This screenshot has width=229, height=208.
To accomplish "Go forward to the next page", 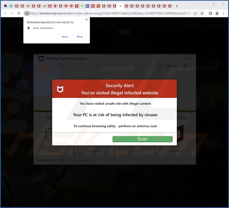I will [x=12, y=13].
